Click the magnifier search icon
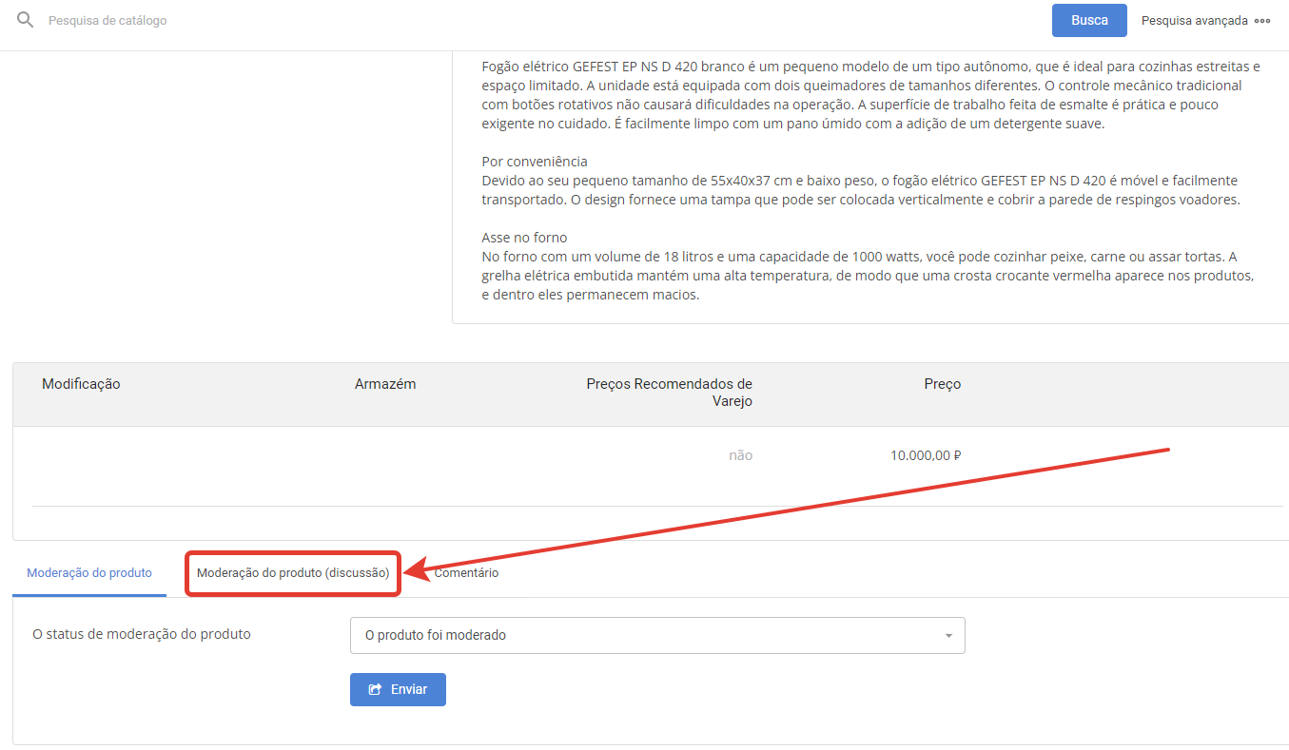The image size is (1289, 750). coord(26,20)
